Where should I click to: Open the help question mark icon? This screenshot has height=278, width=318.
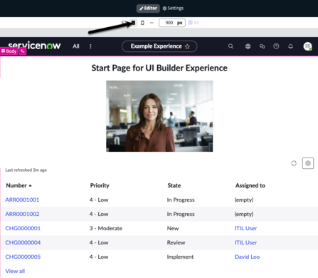(x=276, y=46)
